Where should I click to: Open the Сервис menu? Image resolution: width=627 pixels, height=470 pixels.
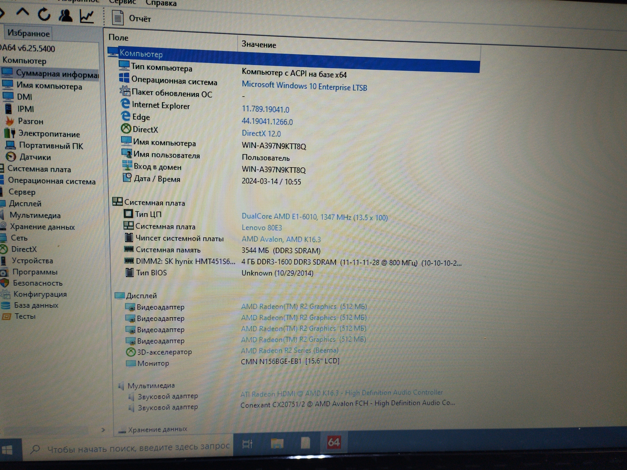(x=122, y=2)
